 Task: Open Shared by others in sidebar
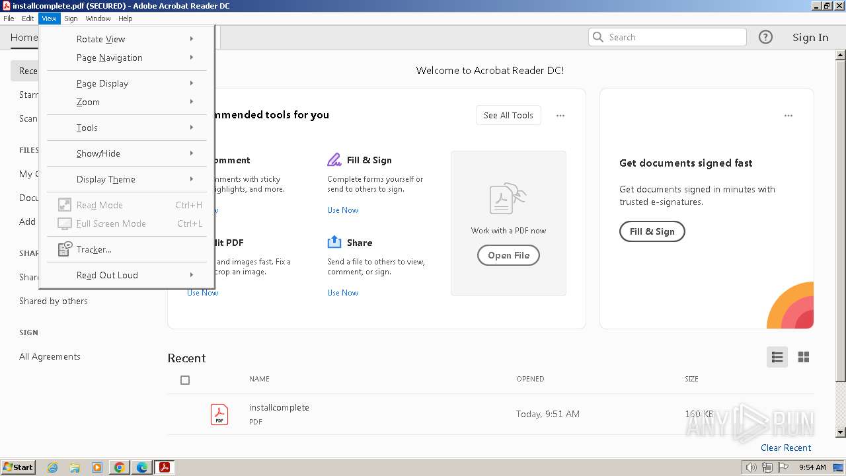[x=54, y=301]
